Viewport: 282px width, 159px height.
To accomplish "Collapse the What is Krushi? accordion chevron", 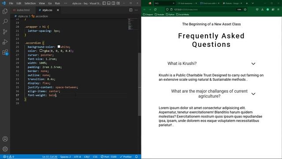I will coord(253,64).
